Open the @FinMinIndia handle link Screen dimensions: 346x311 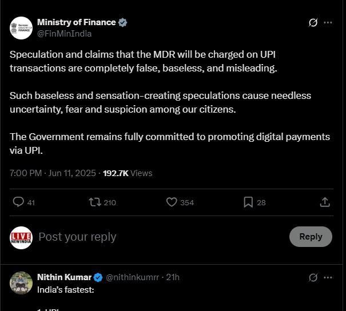click(x=64, y=33)
